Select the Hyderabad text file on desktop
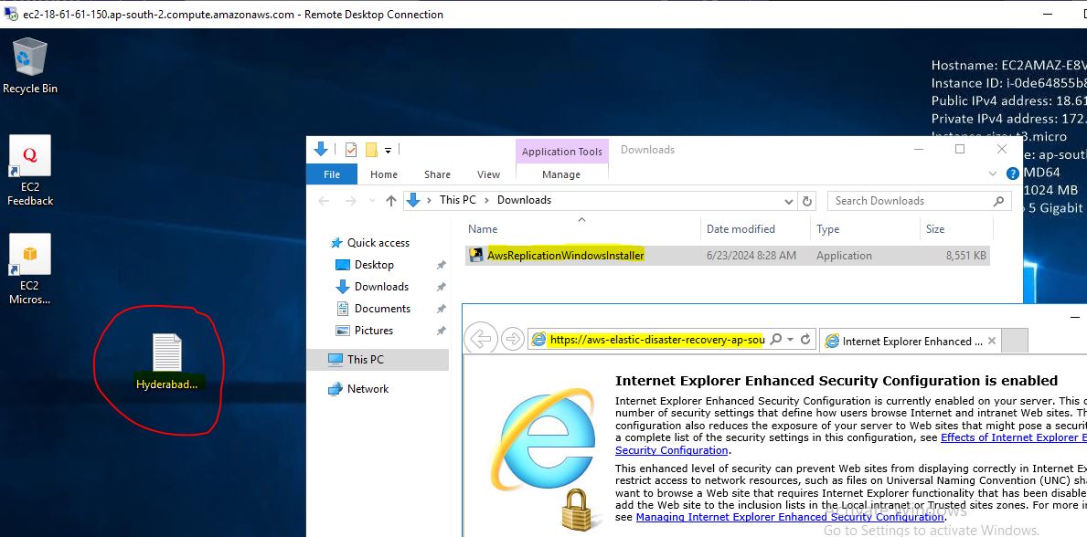The width and height of the screenshot is (1087, 537). point(166,363)
